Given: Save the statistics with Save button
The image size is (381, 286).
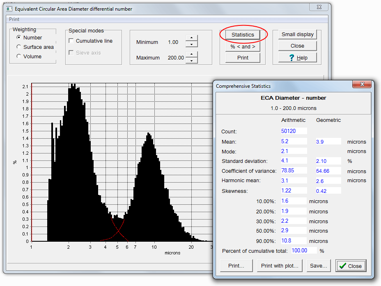Looking at the screenshot, I should point(319,265).
